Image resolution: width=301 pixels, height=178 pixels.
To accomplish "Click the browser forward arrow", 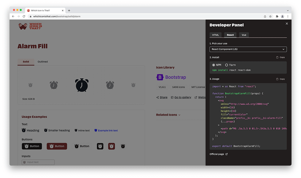I will (18, 16).
